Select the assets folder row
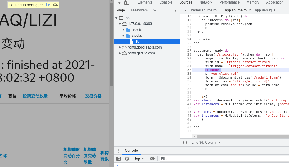This screenshot has height=167, width=289. point(147,30)
